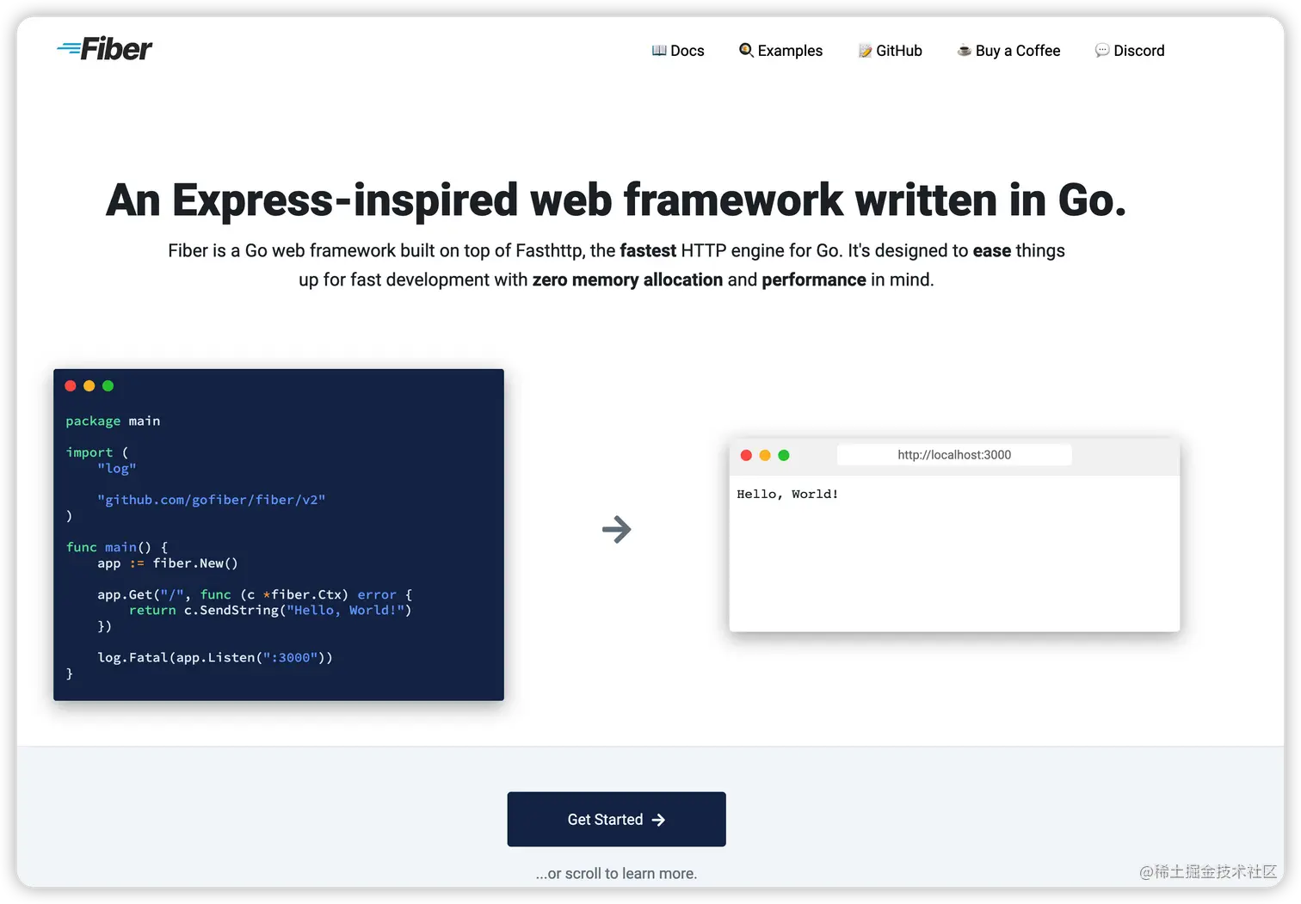Click the log.Fatal(app.Listen(":3000")) line
This screenshot has height=904, width=1301.
pos(215,657)
